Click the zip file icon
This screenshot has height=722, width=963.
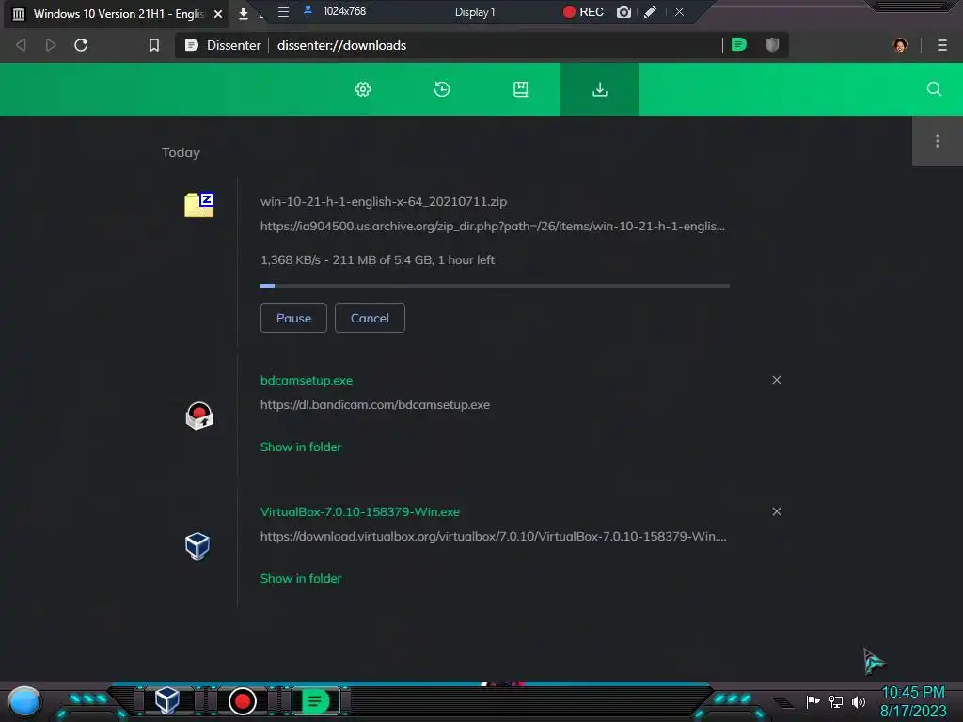click(199, 205)
